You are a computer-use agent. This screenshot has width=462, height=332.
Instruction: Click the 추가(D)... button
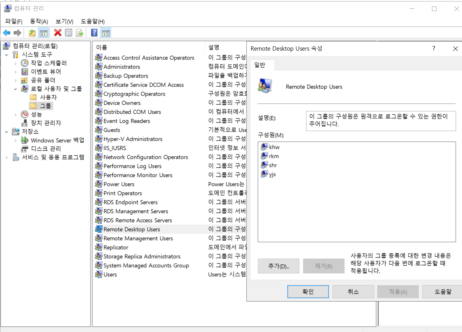coord(278,266)
